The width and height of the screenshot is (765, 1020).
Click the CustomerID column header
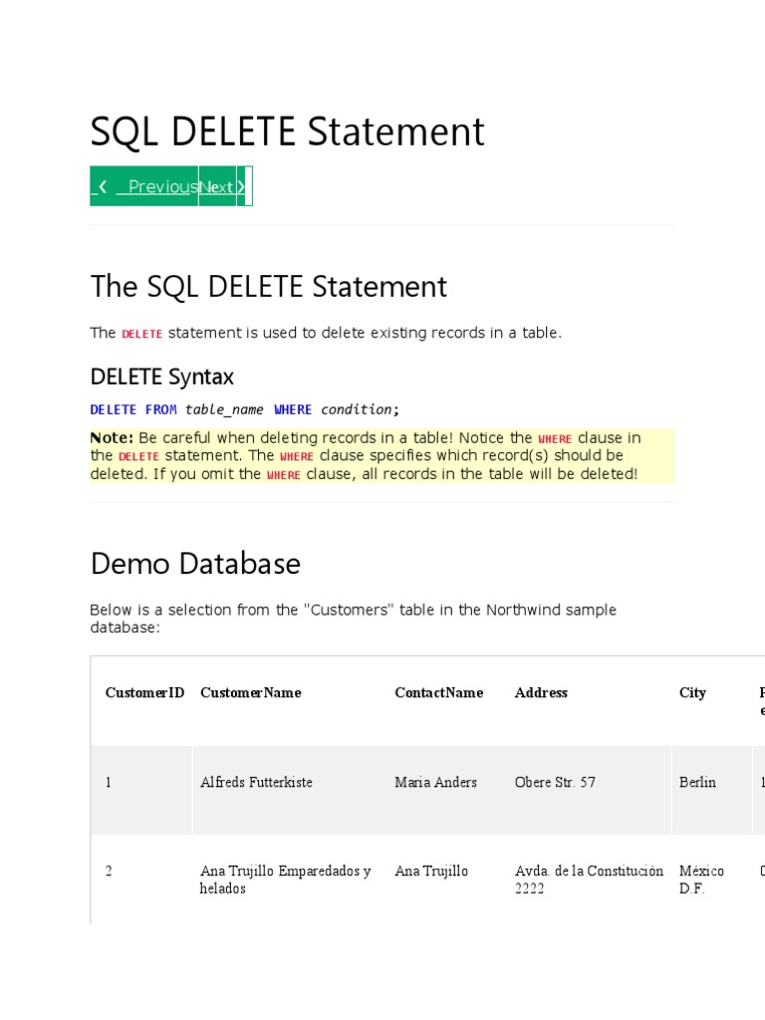[x=144, y=692]
